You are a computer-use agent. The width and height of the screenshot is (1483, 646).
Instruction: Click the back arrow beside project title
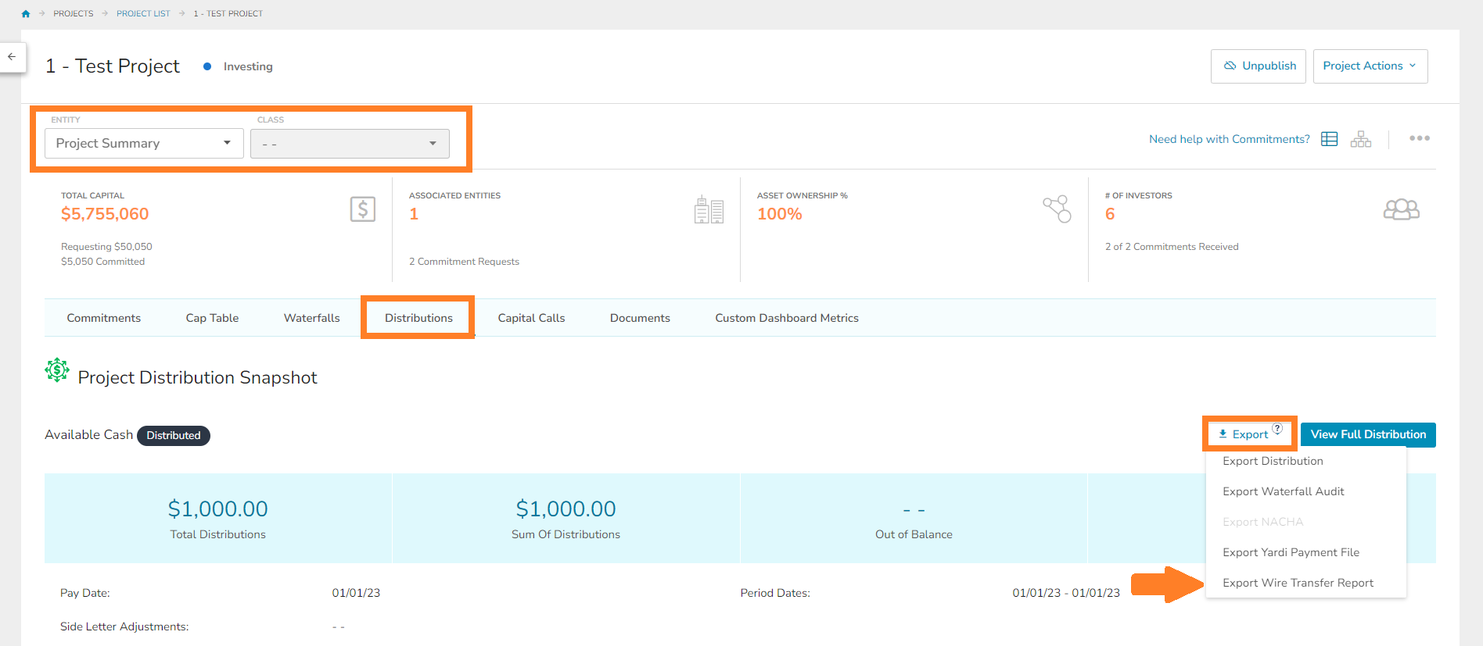click(12, 56)
